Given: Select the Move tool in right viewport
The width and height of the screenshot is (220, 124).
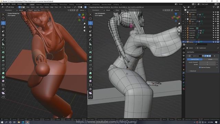Looking at the screenshot, I should pos(90,23).
